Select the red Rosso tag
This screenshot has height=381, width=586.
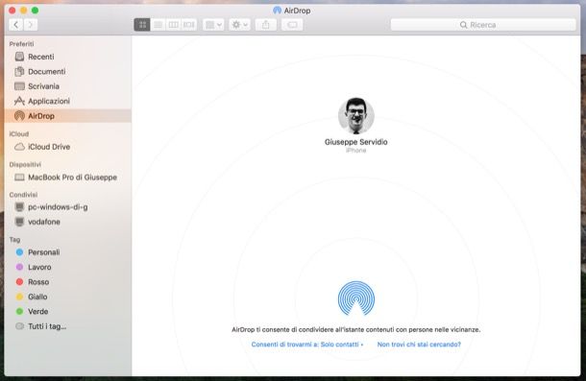coord(68,282)
